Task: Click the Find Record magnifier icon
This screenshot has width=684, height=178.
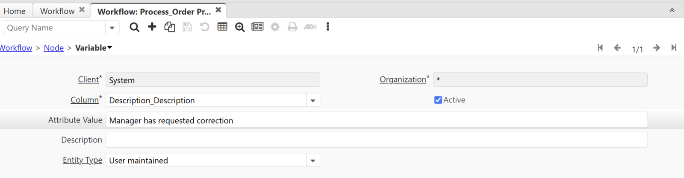Action: point(134,27)
